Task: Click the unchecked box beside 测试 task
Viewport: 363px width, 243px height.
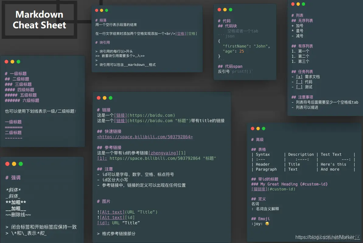Action: (x=299, y=87)
